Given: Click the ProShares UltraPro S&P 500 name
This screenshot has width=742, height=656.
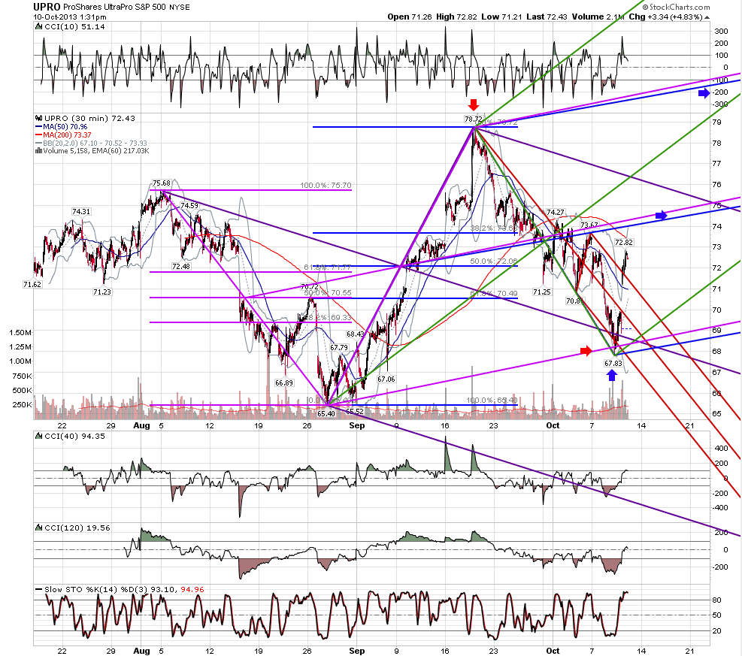Looking at the screenshot, I should [x=114, y=7].
